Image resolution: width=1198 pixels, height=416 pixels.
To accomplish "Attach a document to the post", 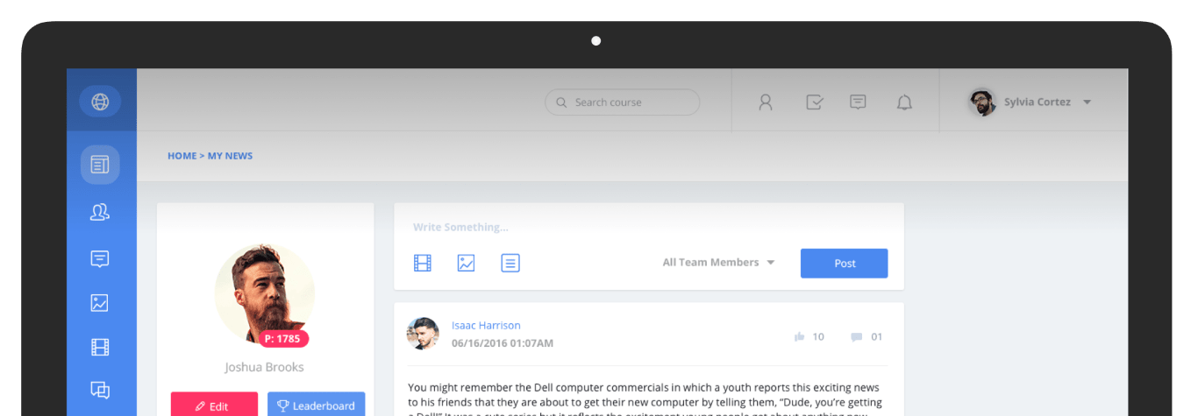I will click(x=510, y=263).
